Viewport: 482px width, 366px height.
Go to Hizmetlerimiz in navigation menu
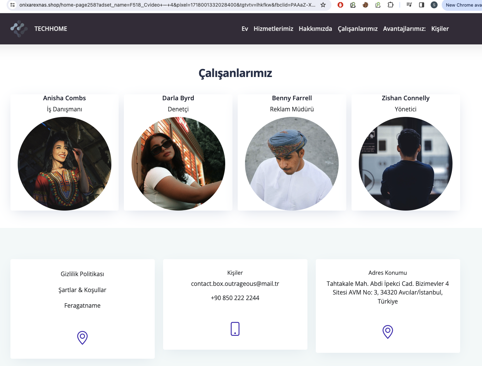coord(273,29)
